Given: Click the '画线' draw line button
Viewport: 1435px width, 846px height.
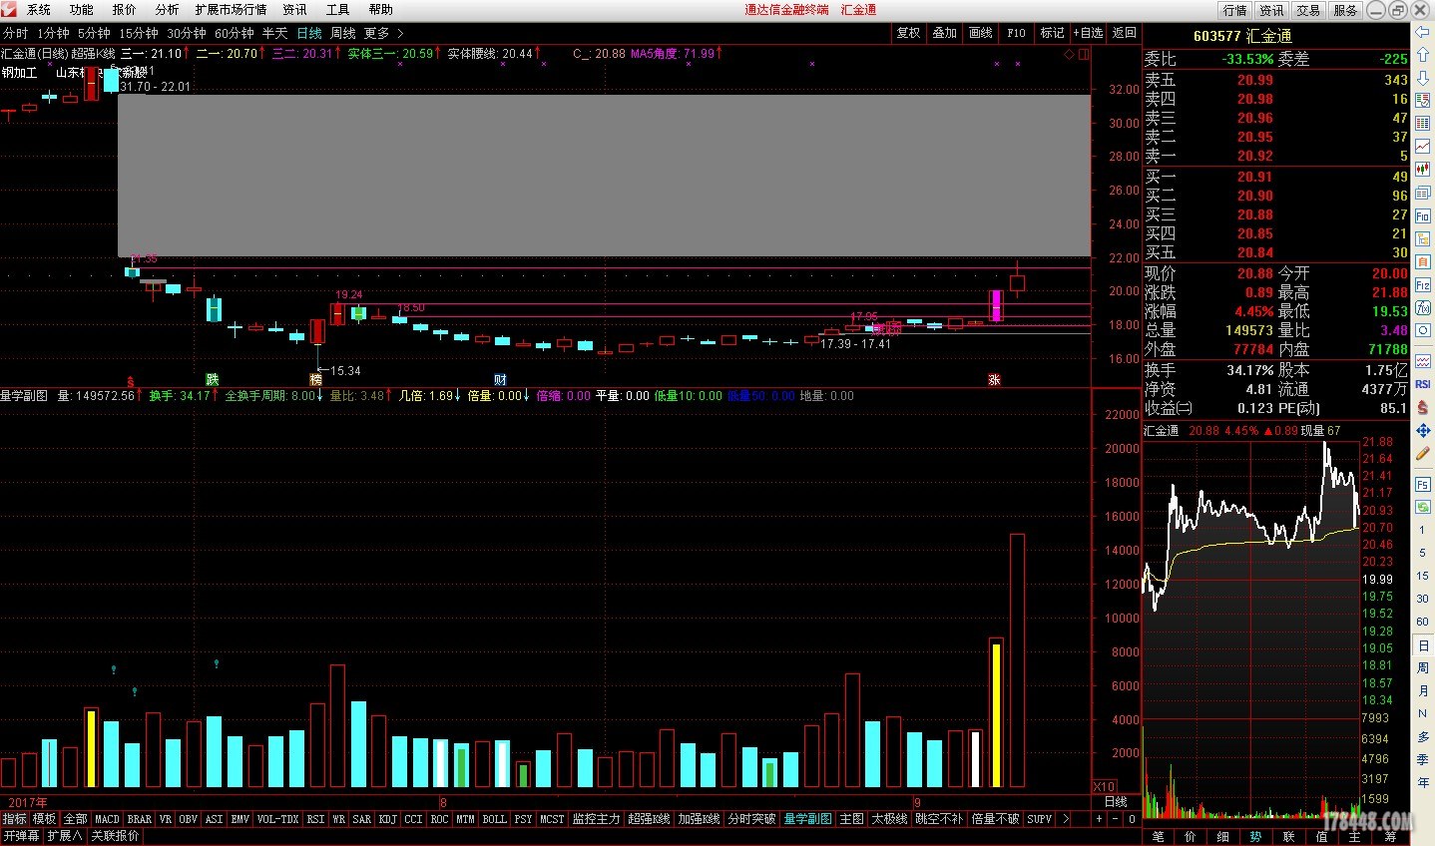Looking at the screenshot, I should tap(980, 33).
